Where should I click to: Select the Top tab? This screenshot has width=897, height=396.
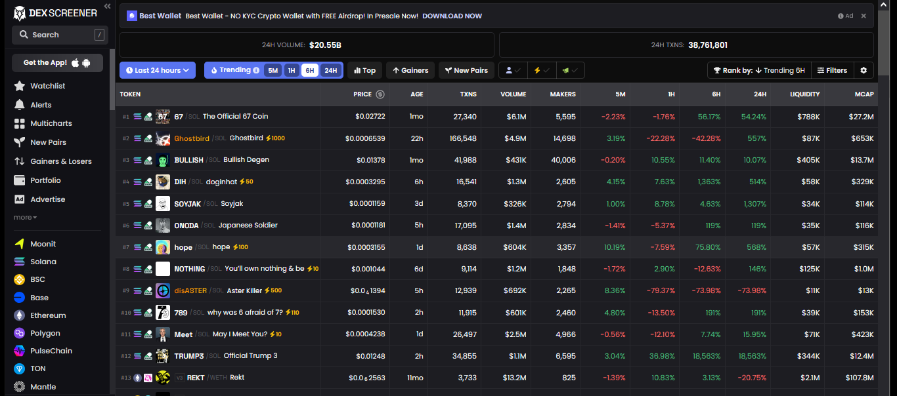pos(364,70)
